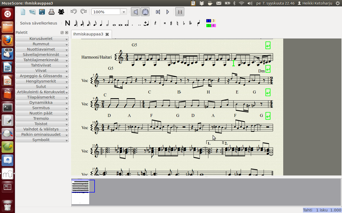Select the sharp accidental icon
Viewport: 342px width, 213px height.
[171, 23]
